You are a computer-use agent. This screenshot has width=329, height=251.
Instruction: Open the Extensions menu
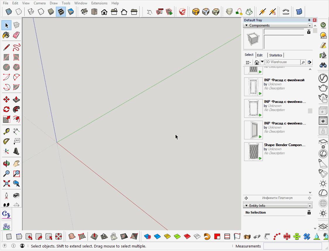99,3
